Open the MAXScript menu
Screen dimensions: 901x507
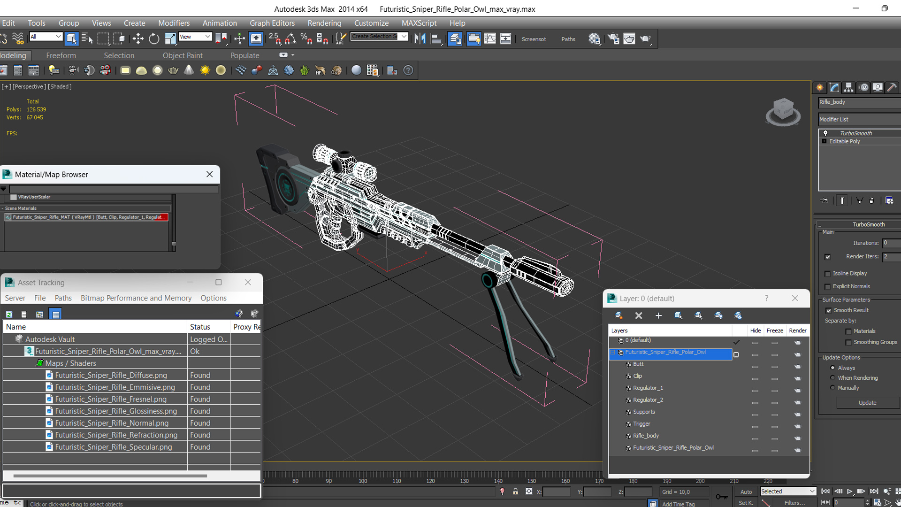pos(419,23)
